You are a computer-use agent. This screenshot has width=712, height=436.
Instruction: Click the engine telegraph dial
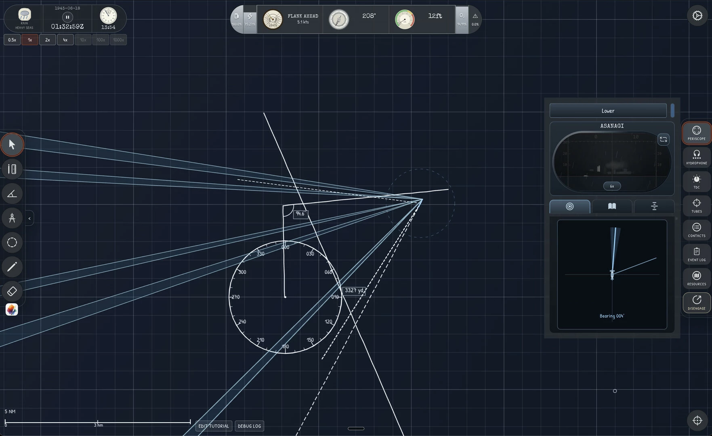pyautogui.click(x=273, y=19)
